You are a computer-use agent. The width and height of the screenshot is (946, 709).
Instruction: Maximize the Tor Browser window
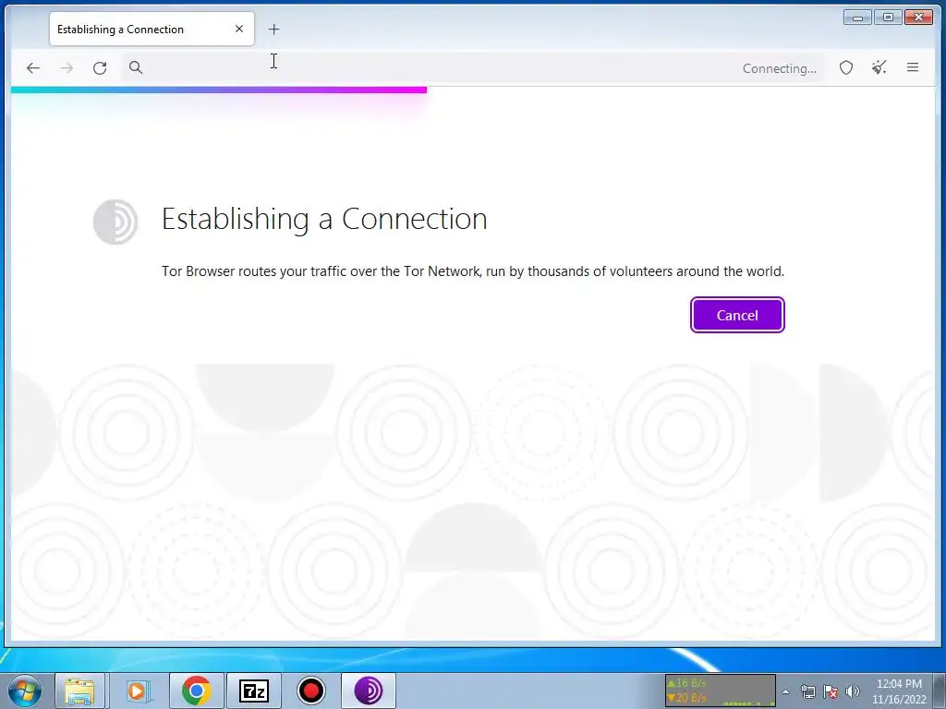(x=888, y=17)
